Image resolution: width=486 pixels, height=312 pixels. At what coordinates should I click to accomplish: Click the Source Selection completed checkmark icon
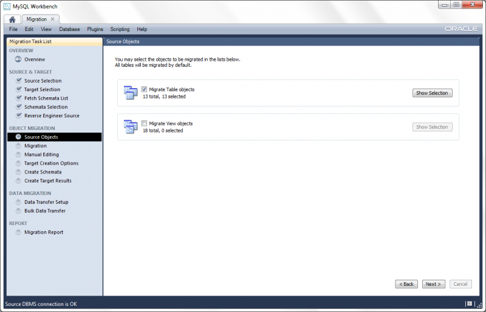click(x=19, y=80)
